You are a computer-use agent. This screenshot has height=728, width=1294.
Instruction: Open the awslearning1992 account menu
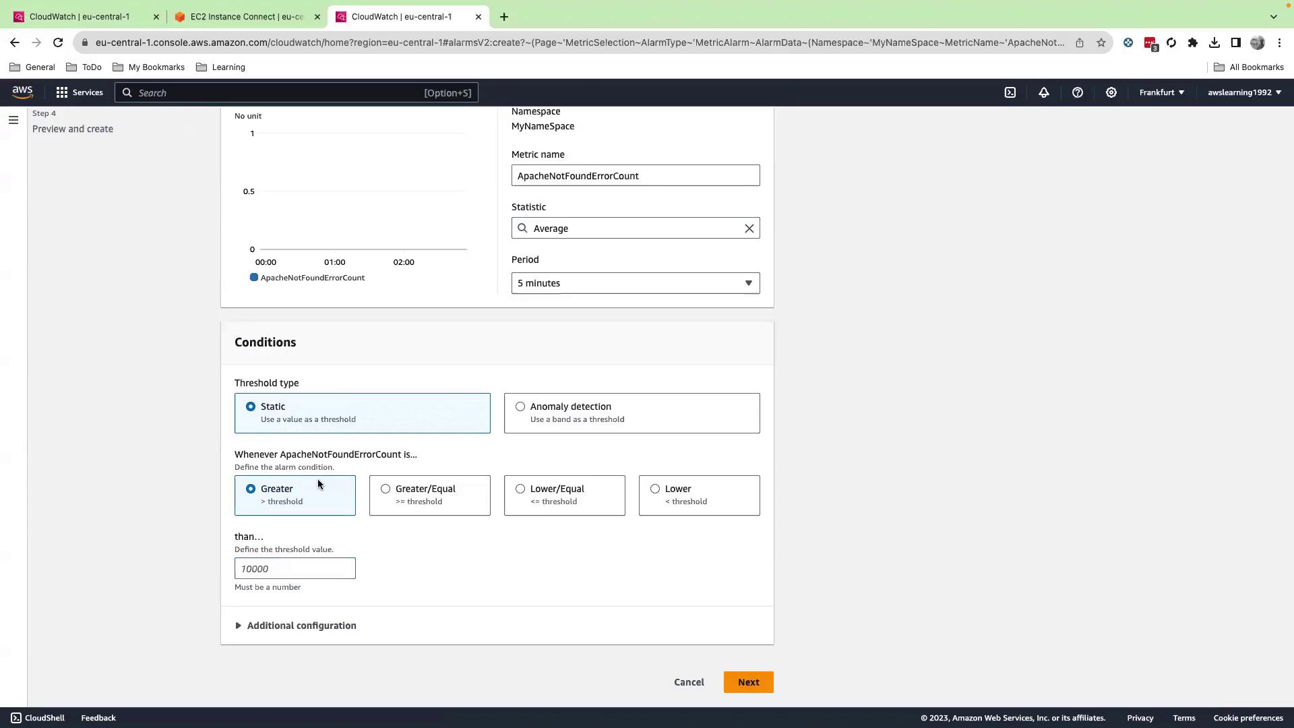(x=1245, y=92)
